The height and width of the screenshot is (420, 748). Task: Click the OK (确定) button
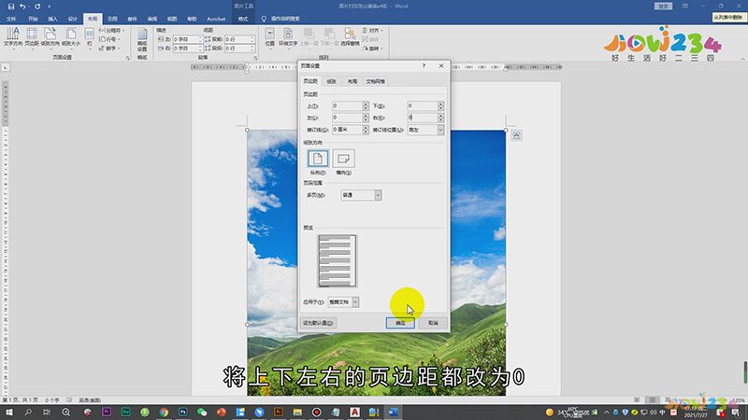pyautogui.click(x=400, y=323)
